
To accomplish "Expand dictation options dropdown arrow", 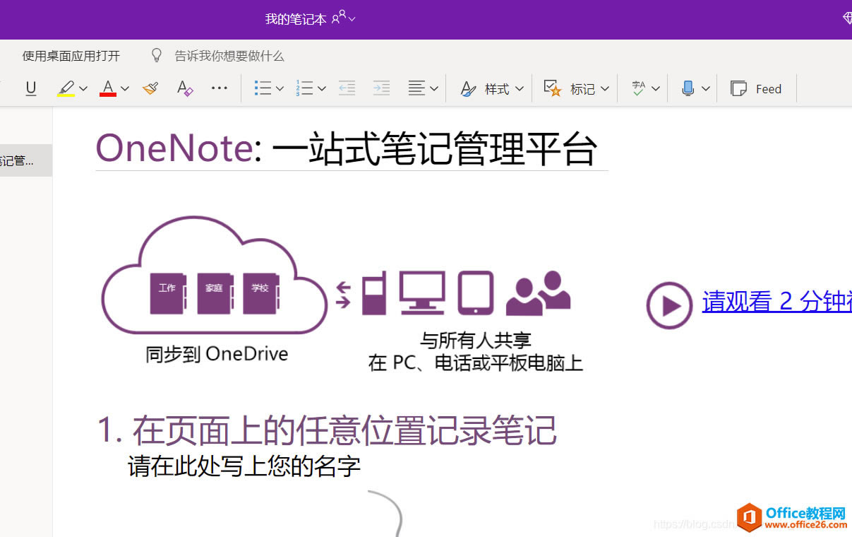I will (706, 89).
